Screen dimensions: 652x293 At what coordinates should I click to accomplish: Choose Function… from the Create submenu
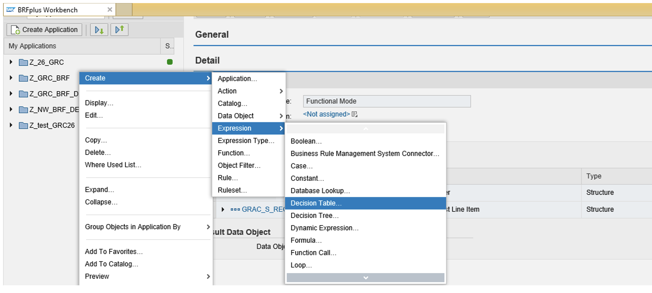tap(248, 153)
